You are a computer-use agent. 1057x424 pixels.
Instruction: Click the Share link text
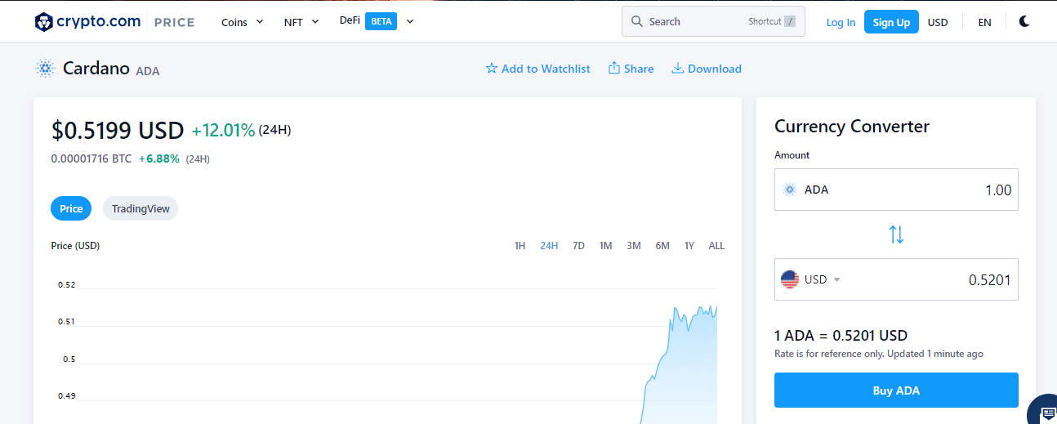pos(639,69)
